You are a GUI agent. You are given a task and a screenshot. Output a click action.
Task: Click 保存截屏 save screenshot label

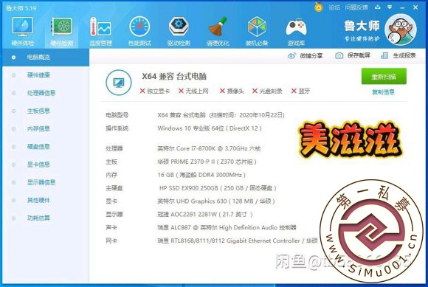pos(359,55)
